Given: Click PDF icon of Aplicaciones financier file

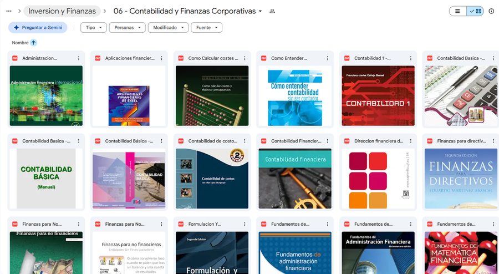Looking at the screenshot, I should coord(98,58).
